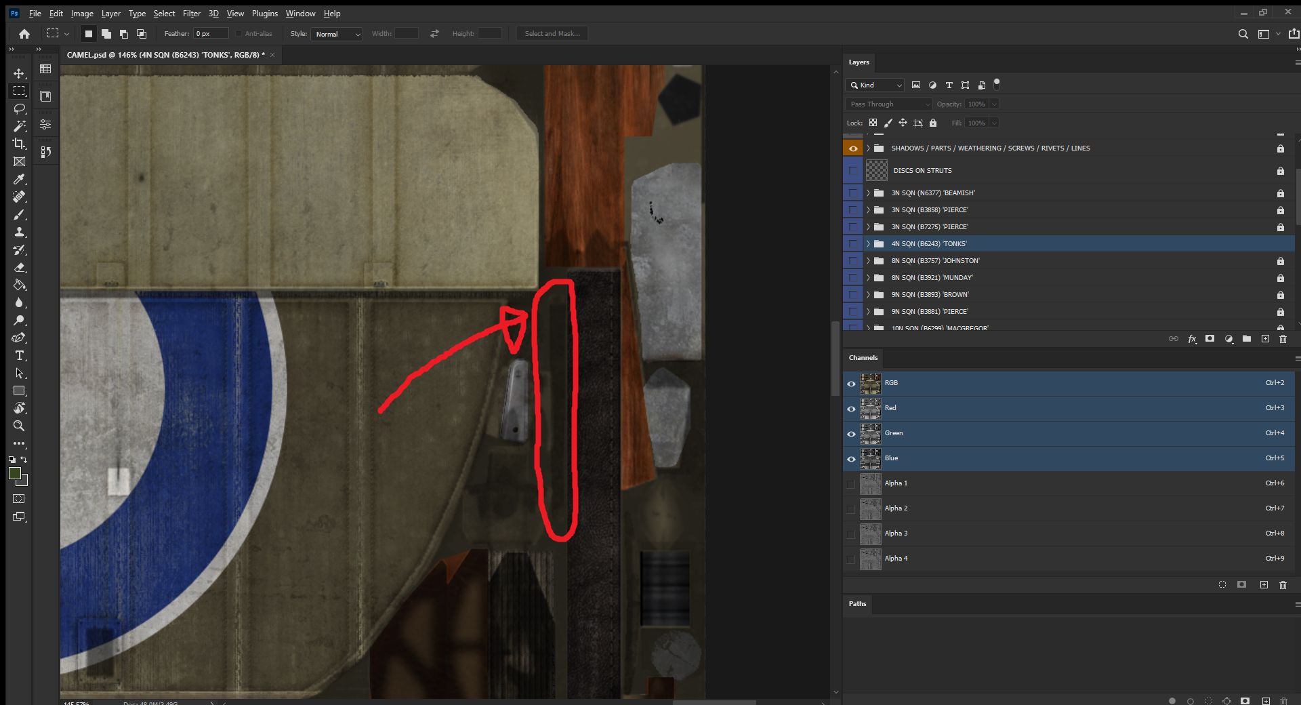Select the Clone Stamp tool
The height and width of the screenshot is (705, 1301).
pyautogui.click(x=19, y=232)
